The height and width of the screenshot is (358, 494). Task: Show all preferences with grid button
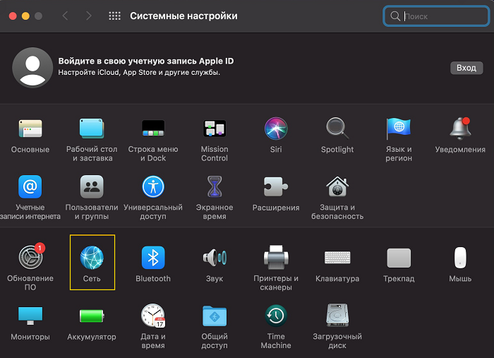(x=114, y=16)
